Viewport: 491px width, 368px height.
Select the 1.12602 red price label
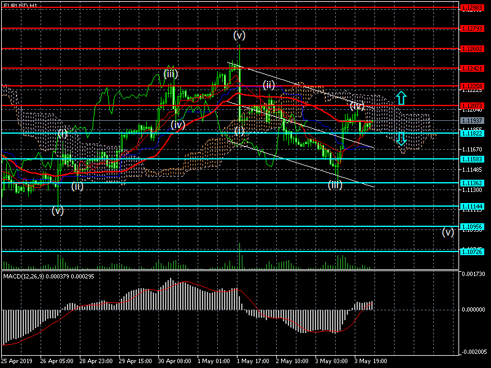point(472,49)
